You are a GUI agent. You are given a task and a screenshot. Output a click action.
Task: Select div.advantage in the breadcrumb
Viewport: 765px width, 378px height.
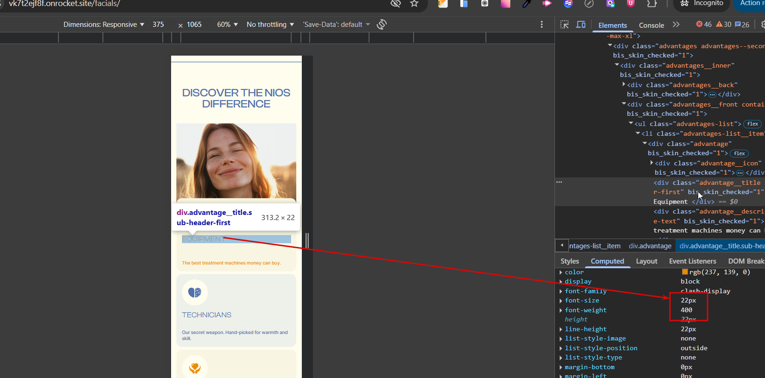tap(650, 246)
